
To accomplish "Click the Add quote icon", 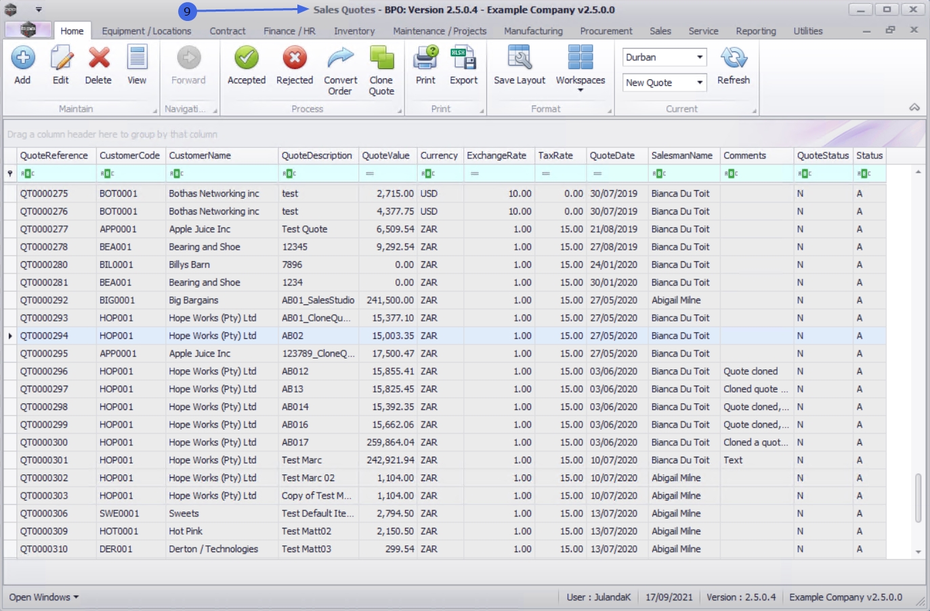I will click(22, 59).
